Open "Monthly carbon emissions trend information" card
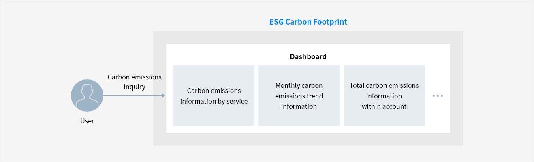 point(299,96)
